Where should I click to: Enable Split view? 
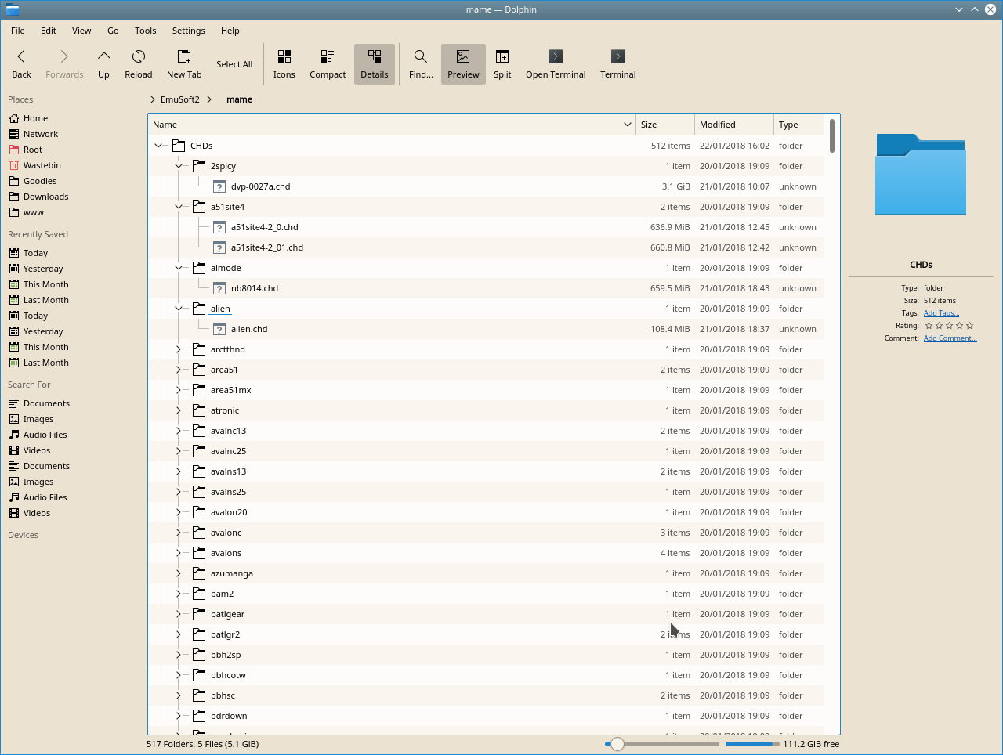(x=502, y=63)
